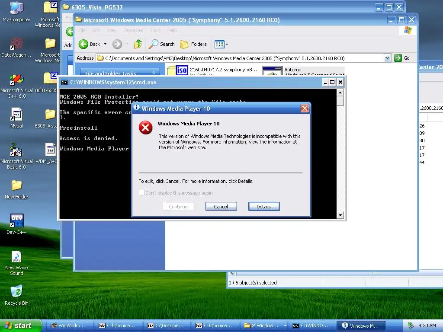This screenshot has height=332, width=443.
Task: Click cmd window scroll down arrow
Action: point(340,215)
